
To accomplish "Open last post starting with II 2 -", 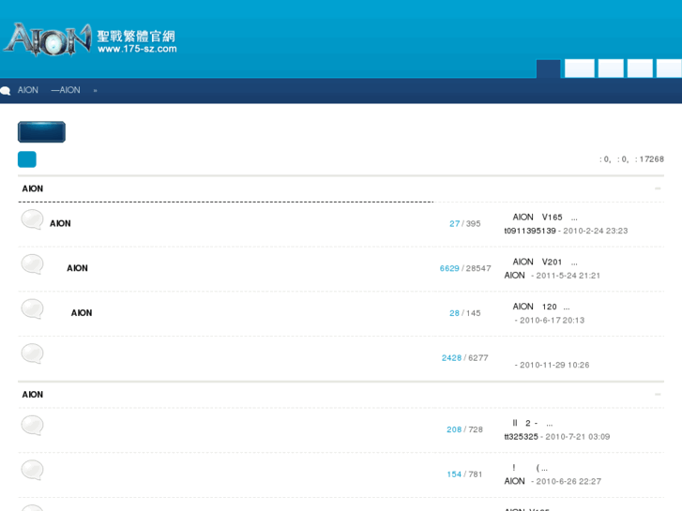I will point(533,423).
